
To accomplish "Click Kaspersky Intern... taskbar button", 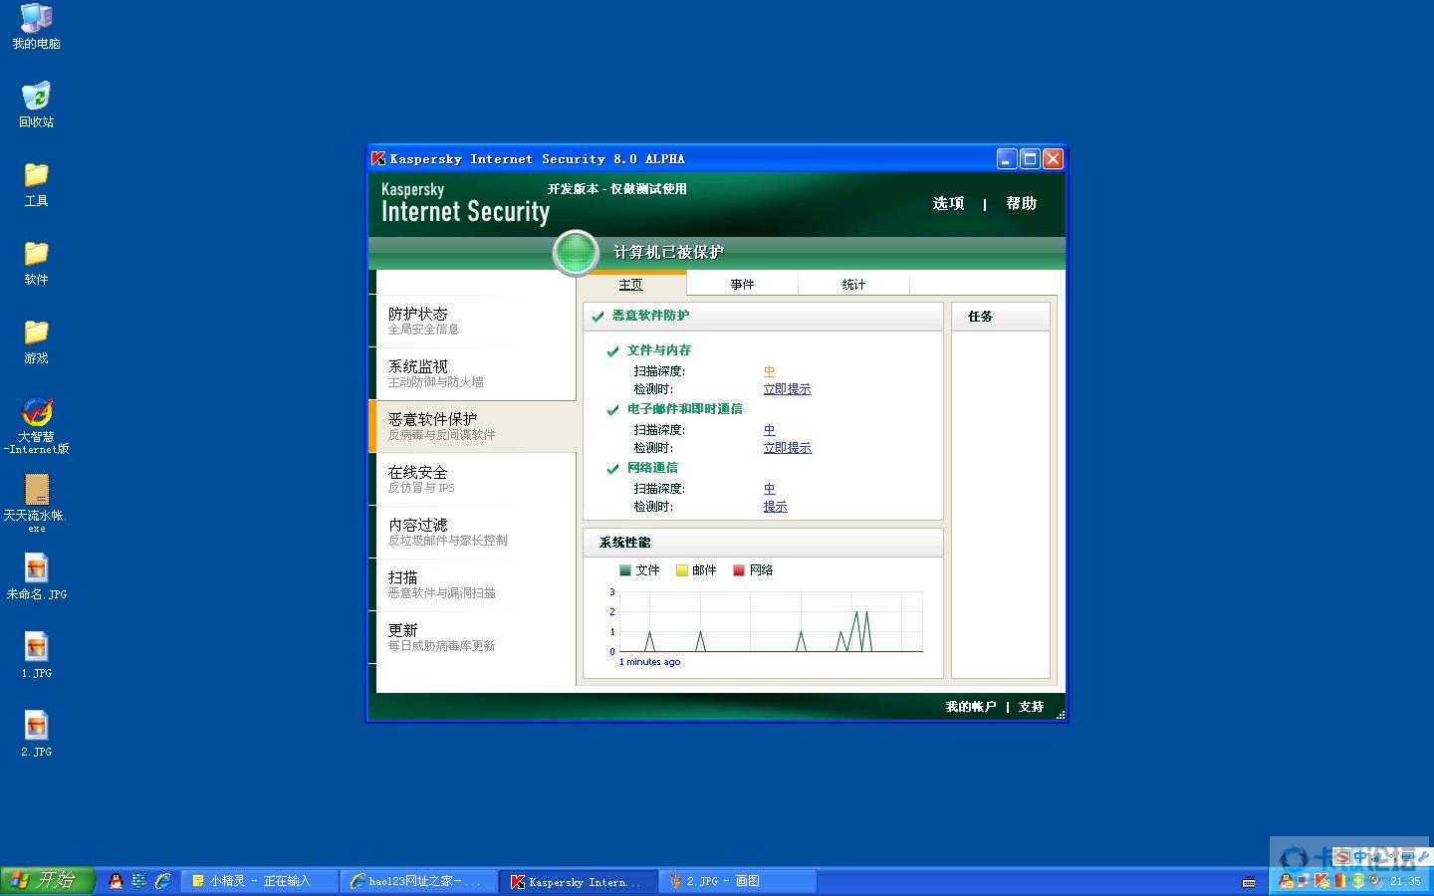I will [x=578, y=881].
